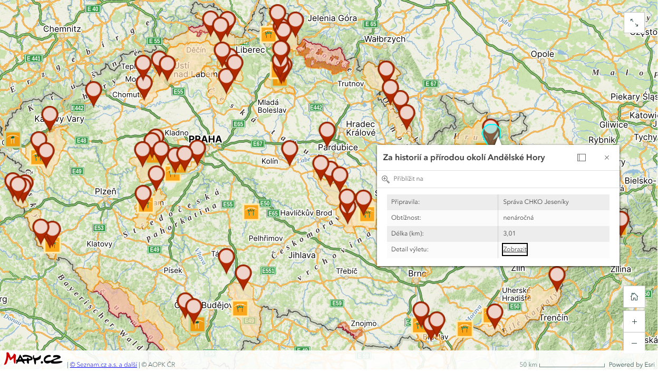Screen dimensions: 658x372
Task: Click the 'Třebíč' town label
Action: tap(347, 271)
